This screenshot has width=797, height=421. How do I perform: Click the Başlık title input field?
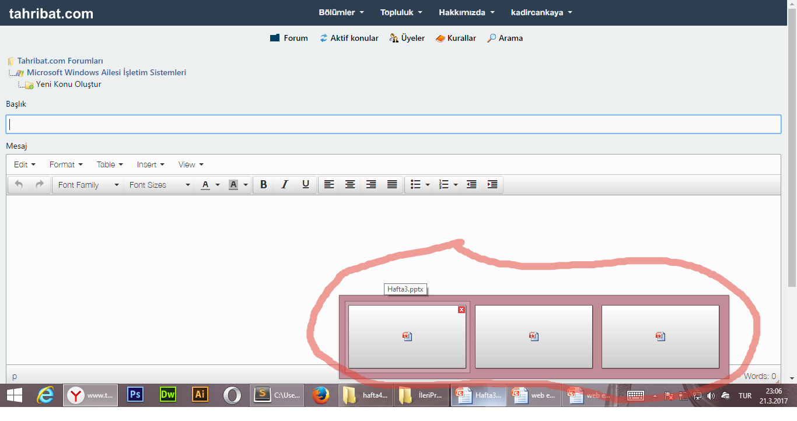tap(393, 124)
